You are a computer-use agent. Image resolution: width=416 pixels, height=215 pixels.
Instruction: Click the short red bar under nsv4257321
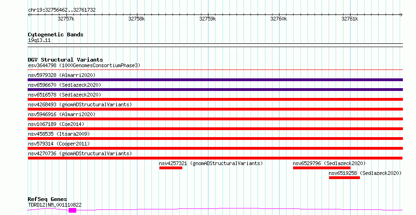click(x=171, y=168)
